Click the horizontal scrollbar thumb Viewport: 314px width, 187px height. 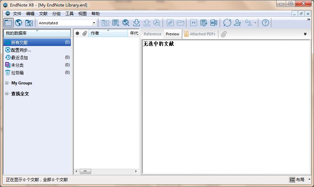[85, 171]
